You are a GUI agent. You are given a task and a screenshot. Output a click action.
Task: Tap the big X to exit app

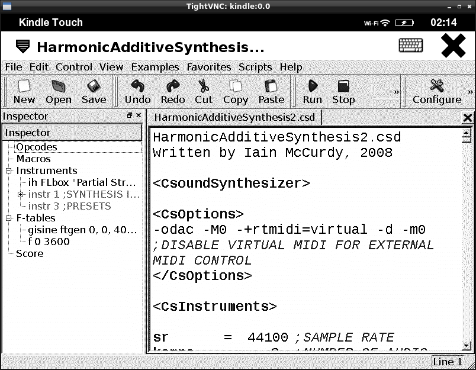coord(454,46)
